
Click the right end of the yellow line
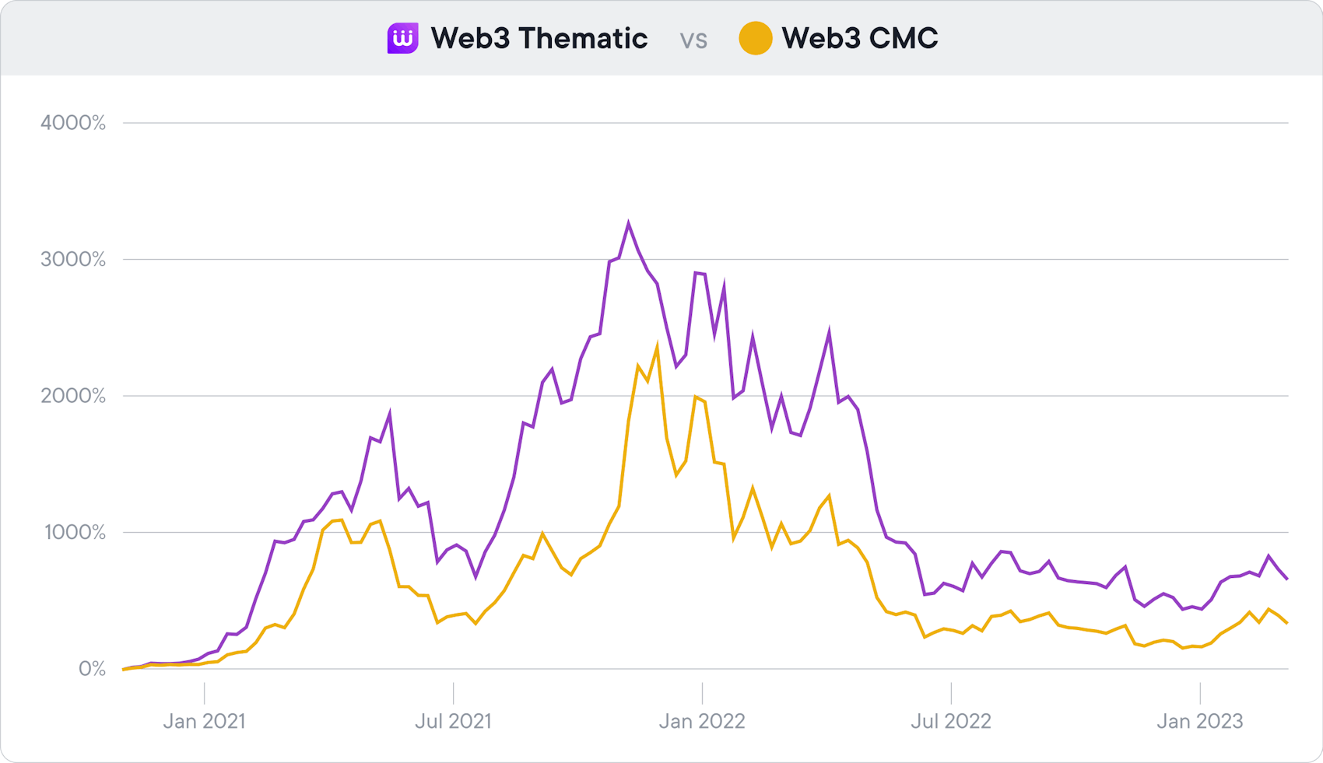click(x=1287, y=623)
